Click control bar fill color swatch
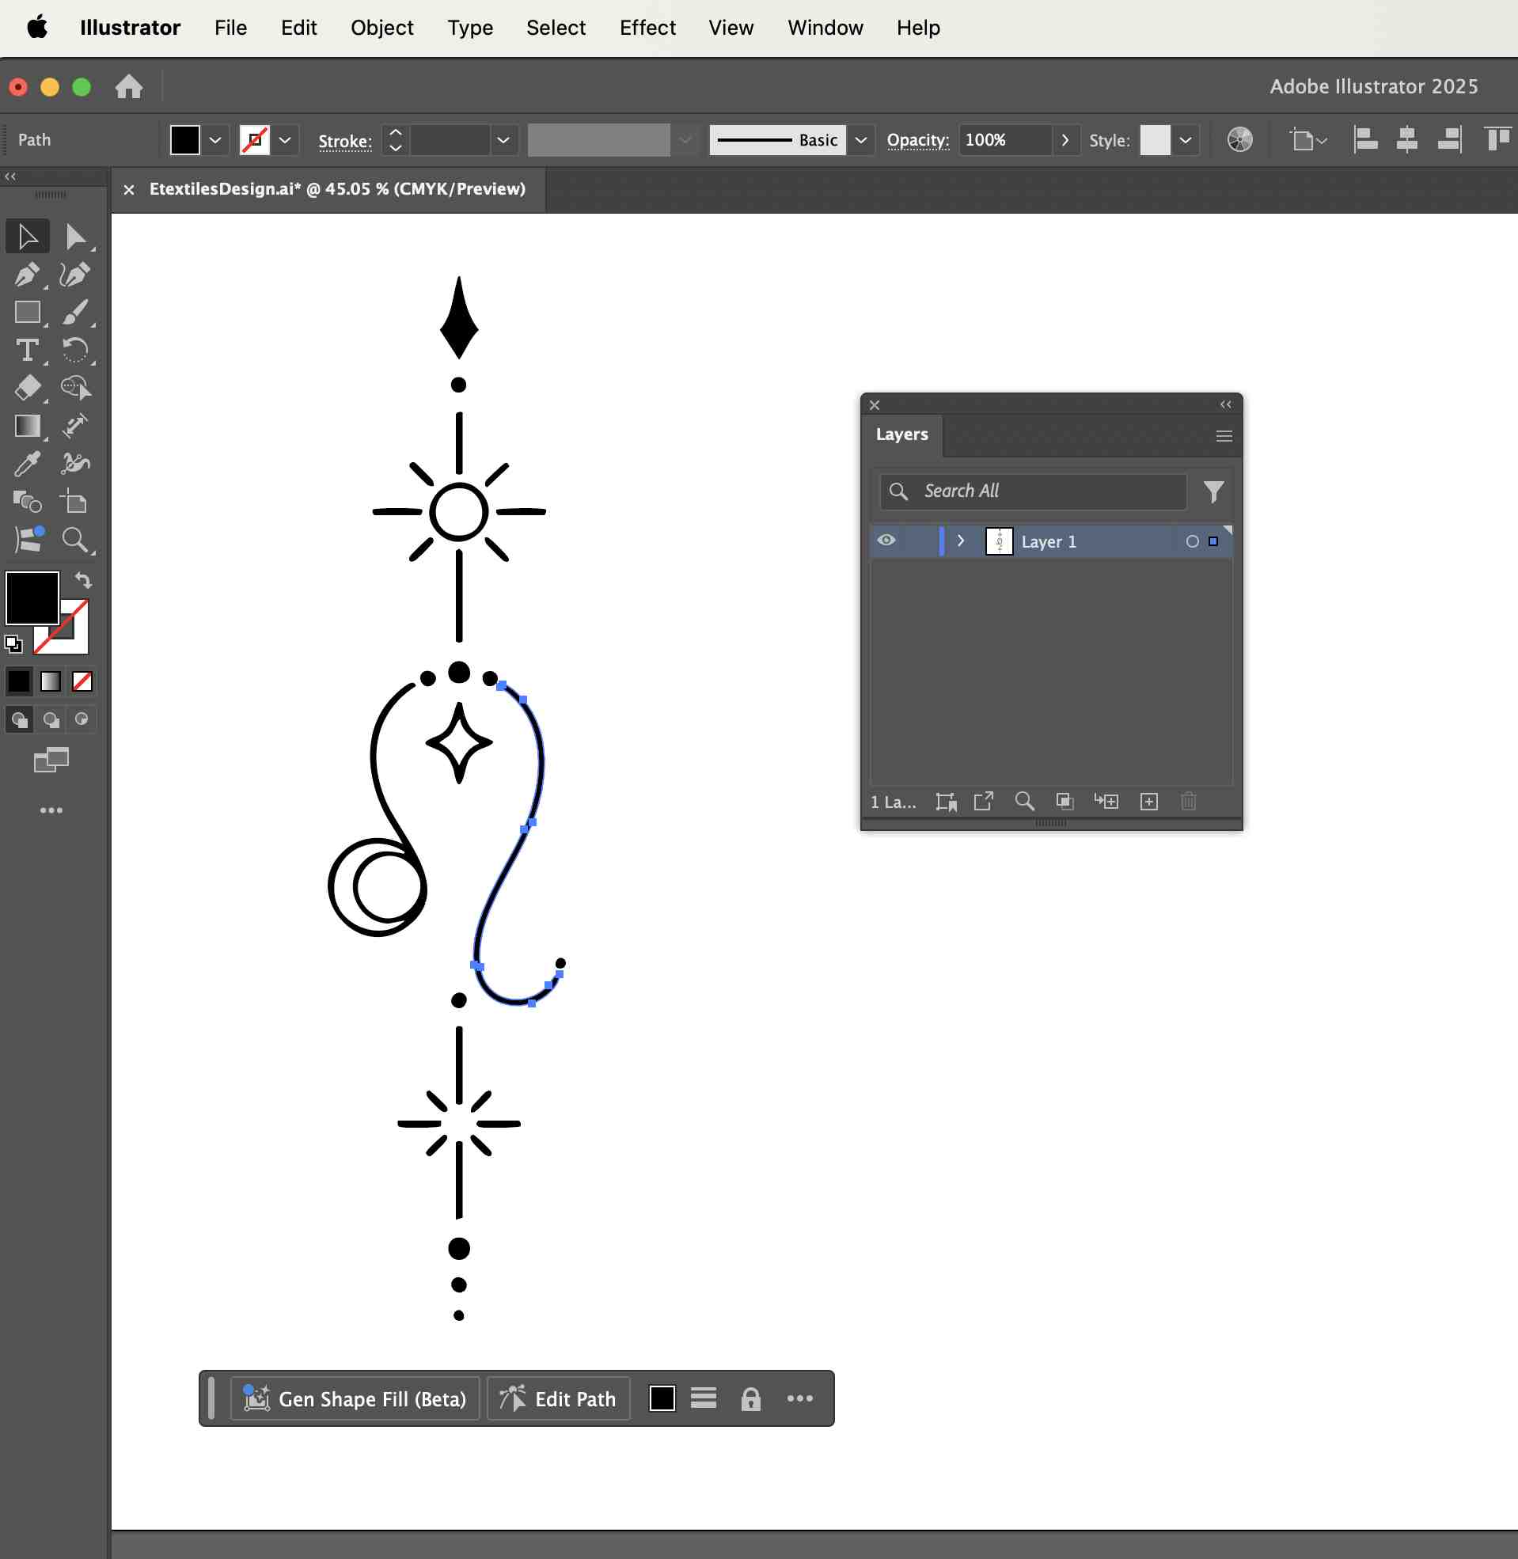 pos(185,140)
